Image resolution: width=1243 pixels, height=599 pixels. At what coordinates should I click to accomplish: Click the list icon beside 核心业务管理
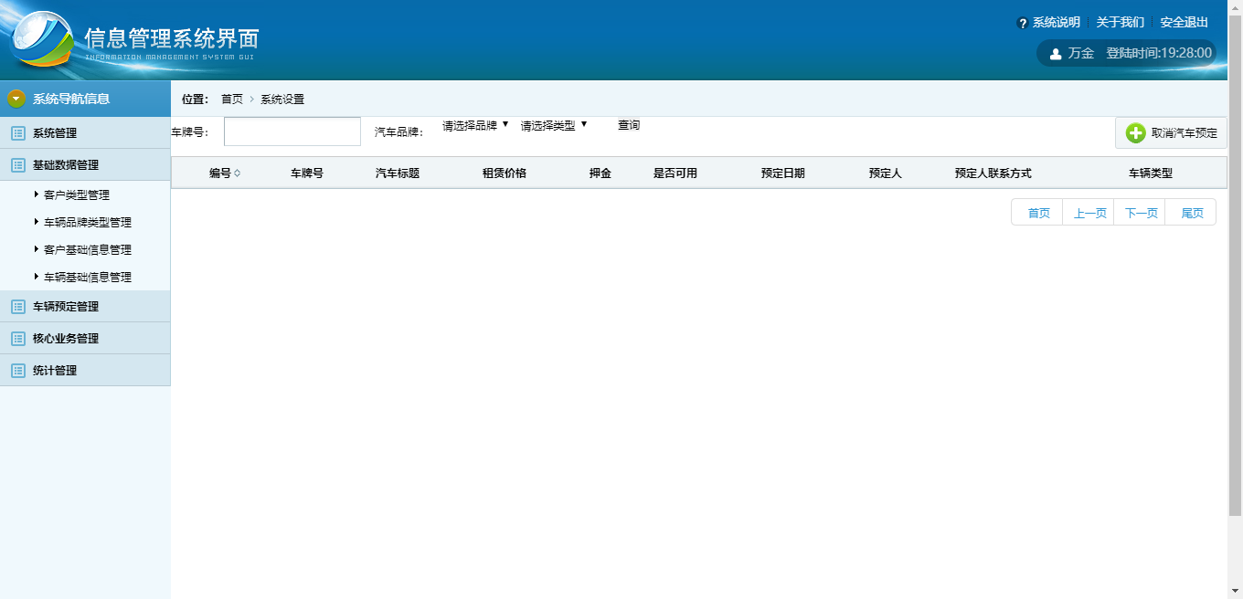pyautogui.click(x=17, y=339)
